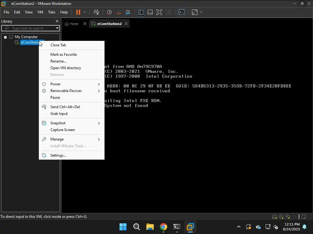Choose Send Ctrl+Alt+Del menu entry
The image size is (313, 234).
[72, 107]
